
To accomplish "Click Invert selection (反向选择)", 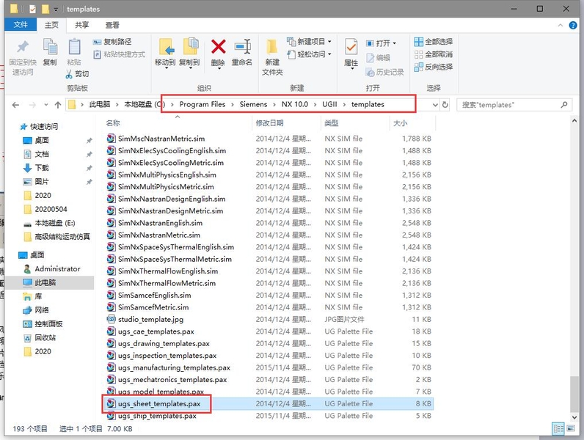I will coord(434,67).
